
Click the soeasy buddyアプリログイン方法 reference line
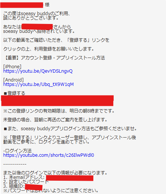click(70, 129)
